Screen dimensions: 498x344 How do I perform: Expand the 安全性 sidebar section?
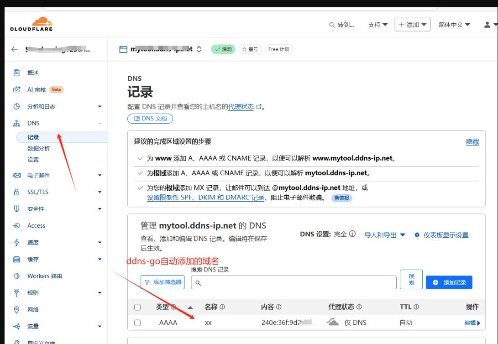tap(100, 209)
